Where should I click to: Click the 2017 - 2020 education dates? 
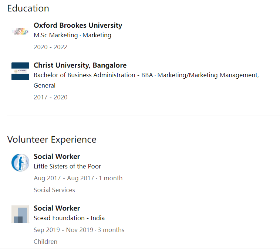(x=51, y=98)
